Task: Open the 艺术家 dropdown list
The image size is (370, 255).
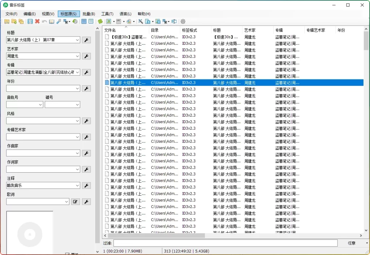Action: tap(77, 56)
